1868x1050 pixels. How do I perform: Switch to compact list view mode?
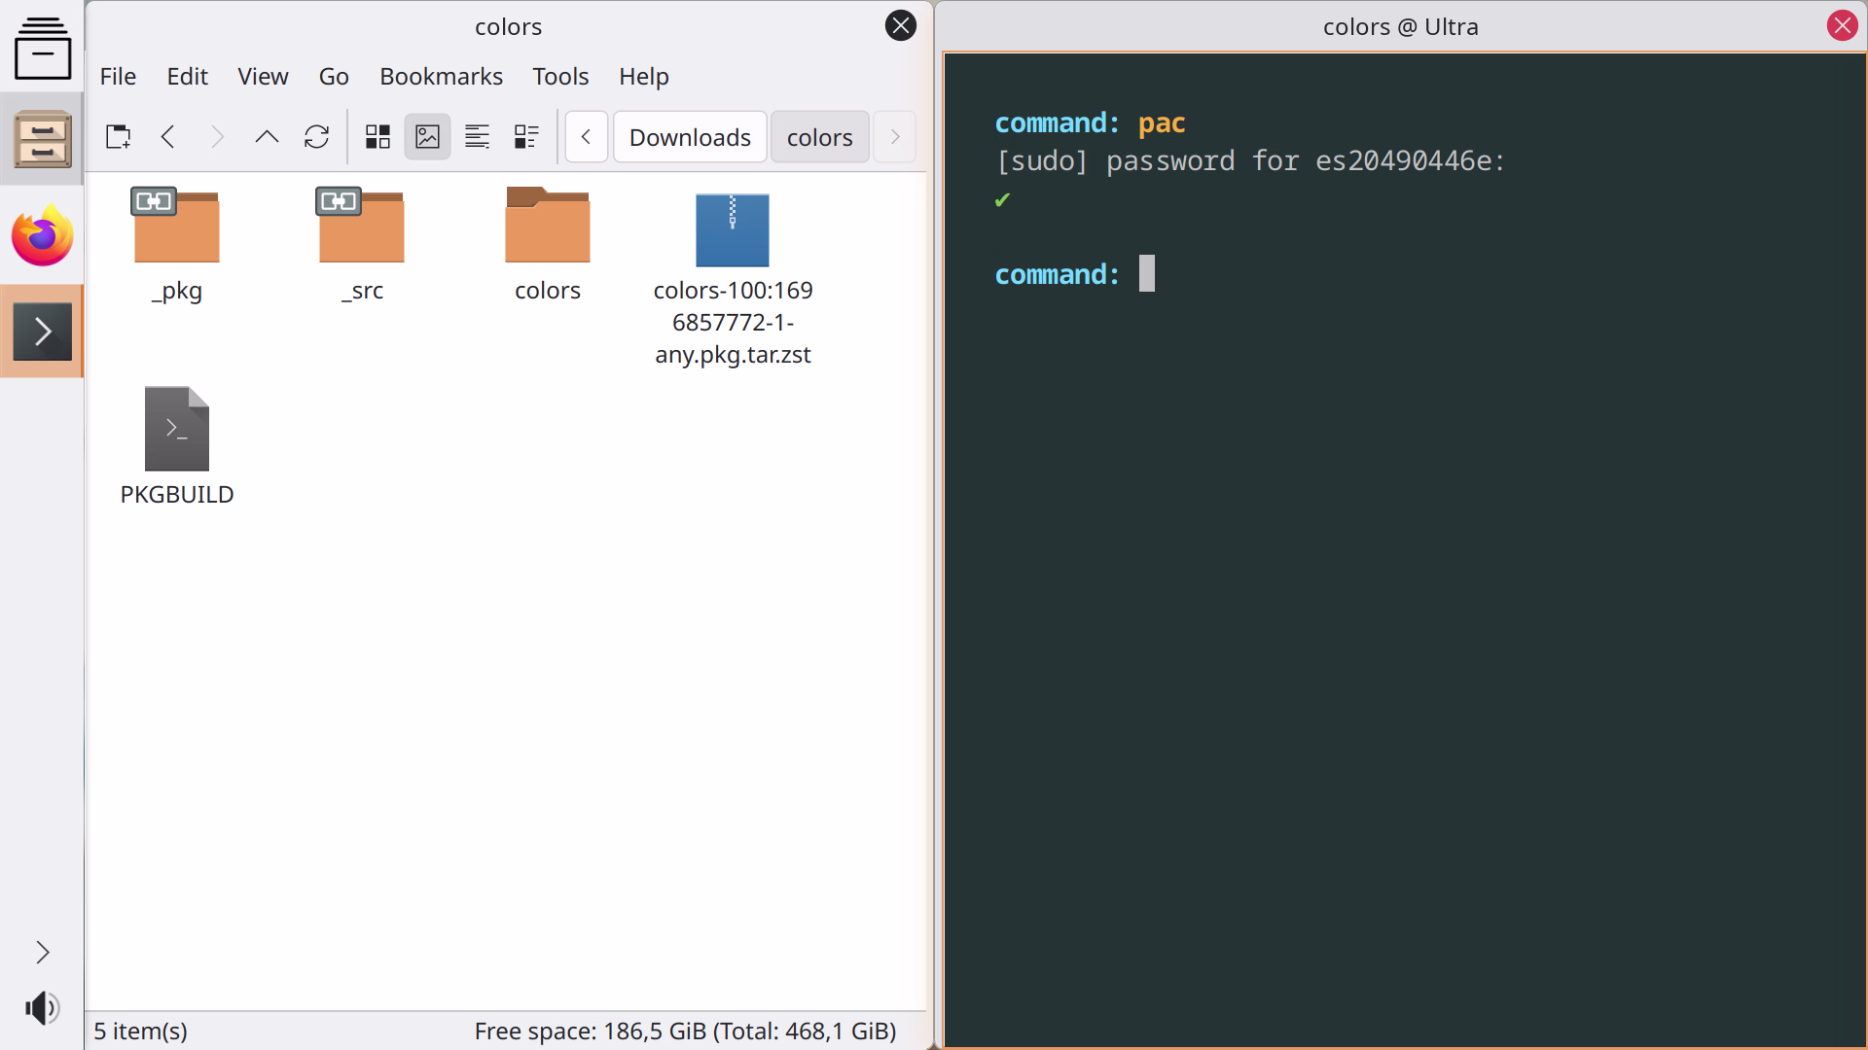[477, 137]
